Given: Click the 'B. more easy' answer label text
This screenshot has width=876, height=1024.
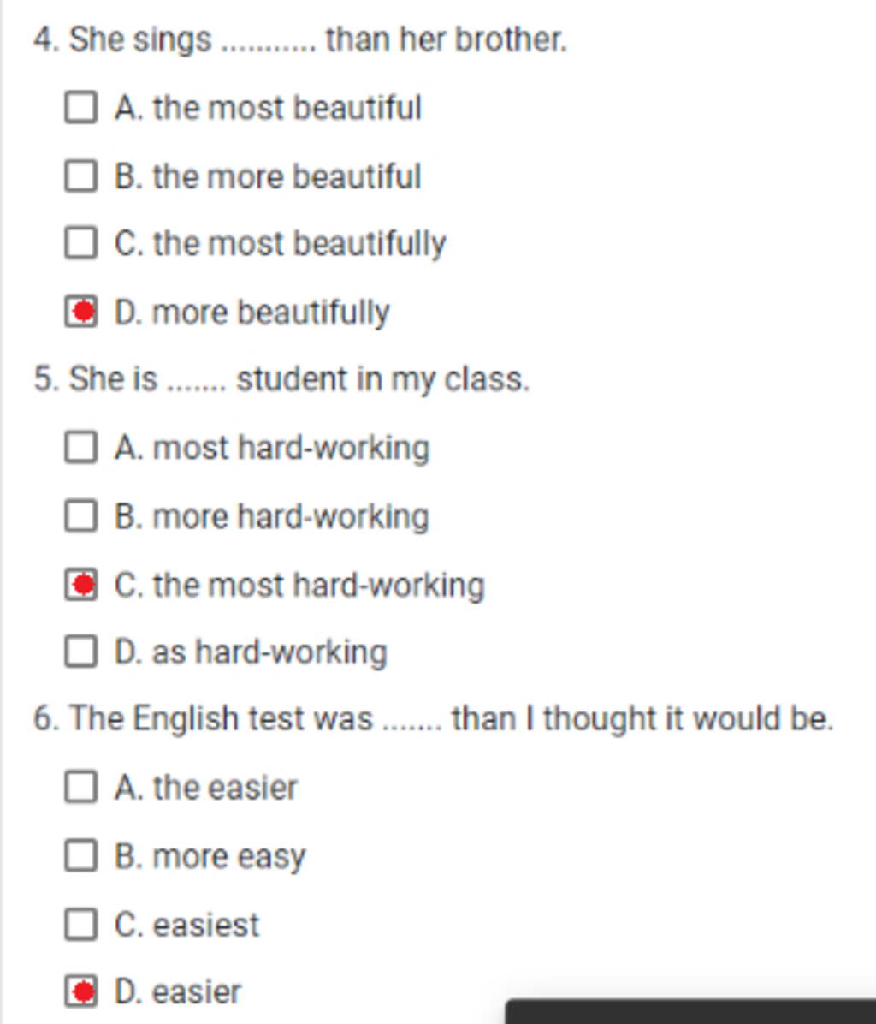Looking at the screenshot, I should [x=210, y=856].
